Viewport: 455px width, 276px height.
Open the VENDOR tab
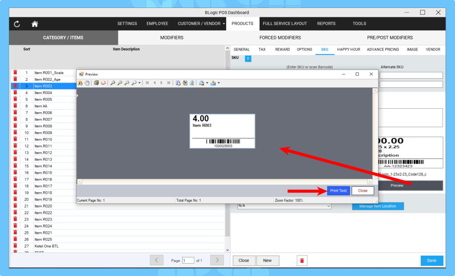point(433,50)
